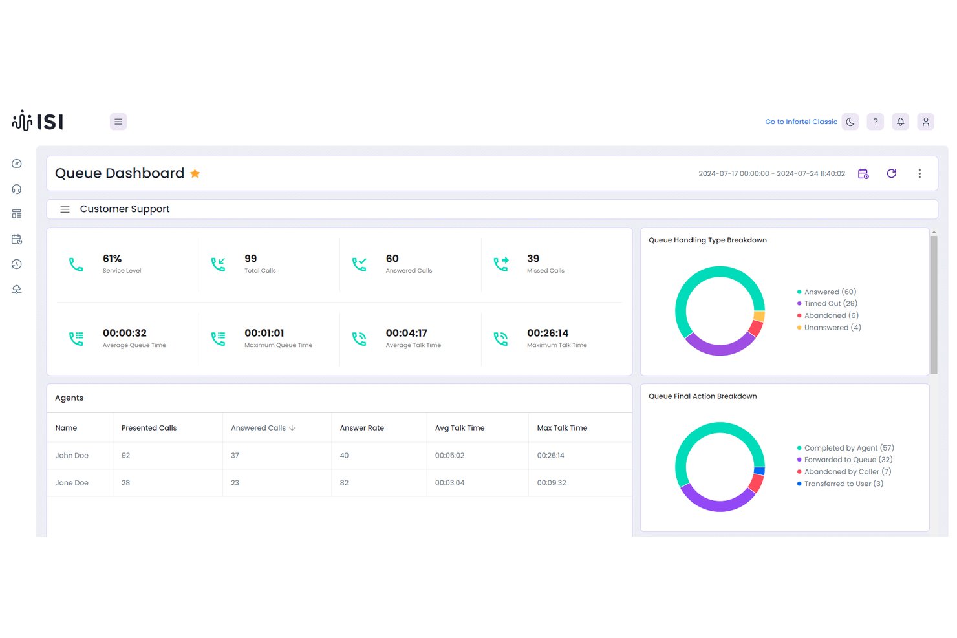The image size is (957, 638).
Task: Open notifications bell icon
Action: 901,122
